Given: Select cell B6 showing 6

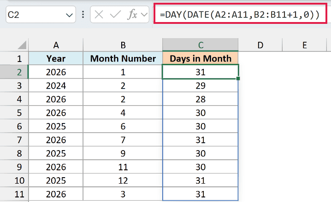Looking at the screenshot, I should (123, 126).
